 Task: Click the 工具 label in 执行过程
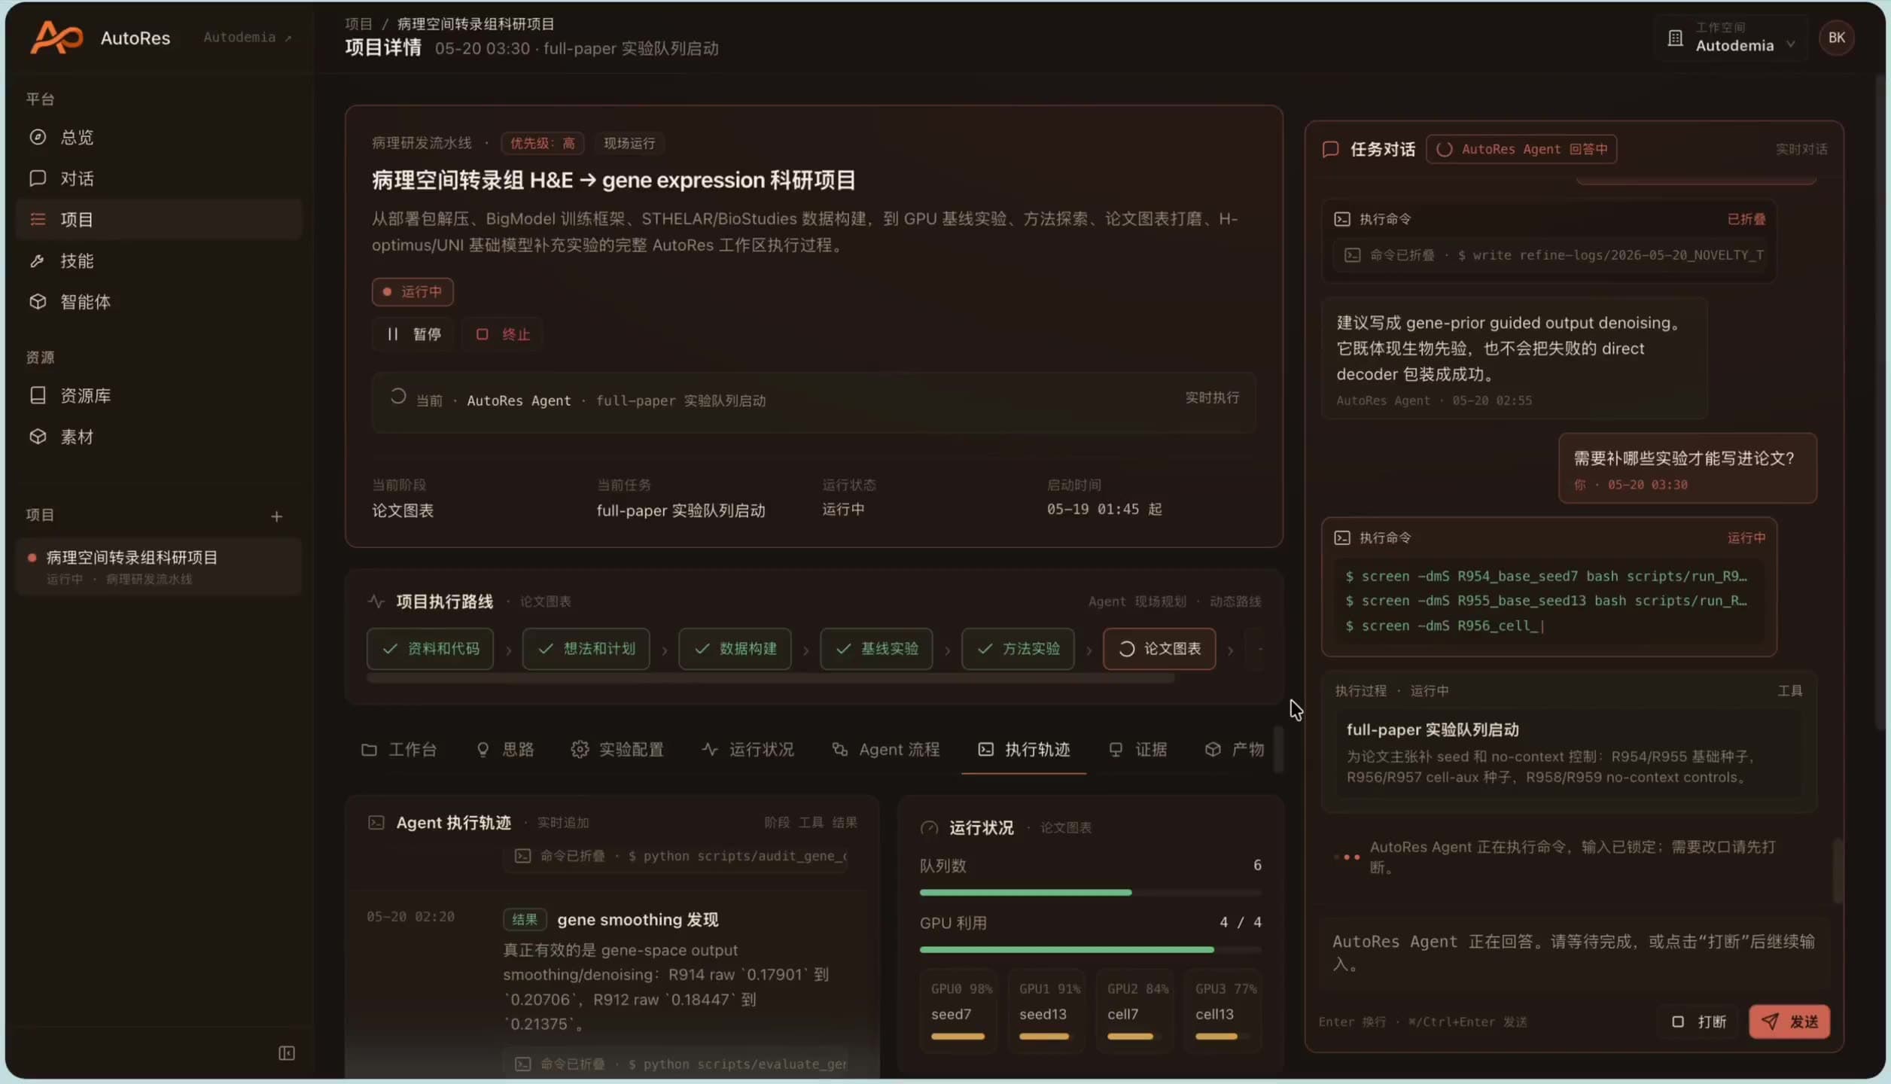pos(1789,691)
